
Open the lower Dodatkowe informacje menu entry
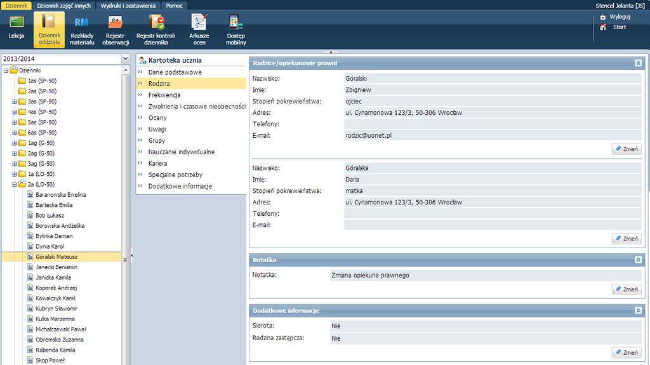coord(180,186)
